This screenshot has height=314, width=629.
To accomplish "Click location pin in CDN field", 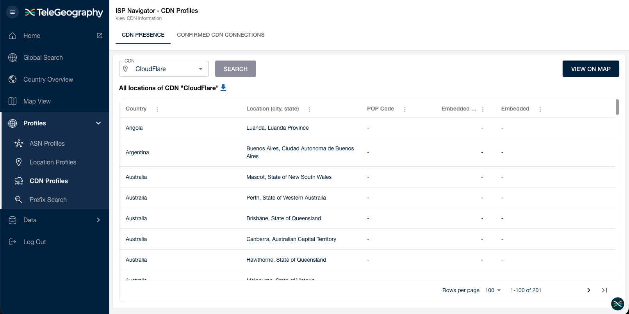I will (x=125, y=69).
